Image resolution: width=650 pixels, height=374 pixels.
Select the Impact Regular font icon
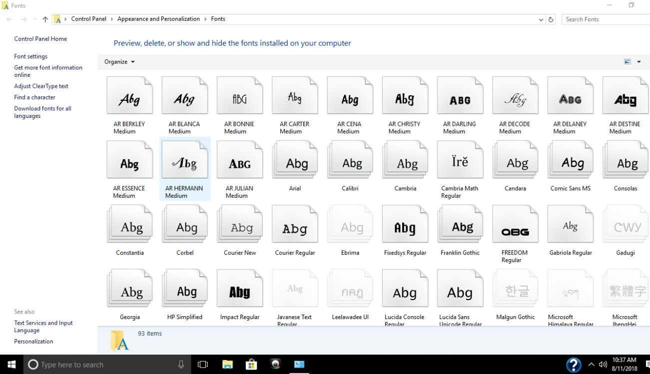(x=240, y=289)
